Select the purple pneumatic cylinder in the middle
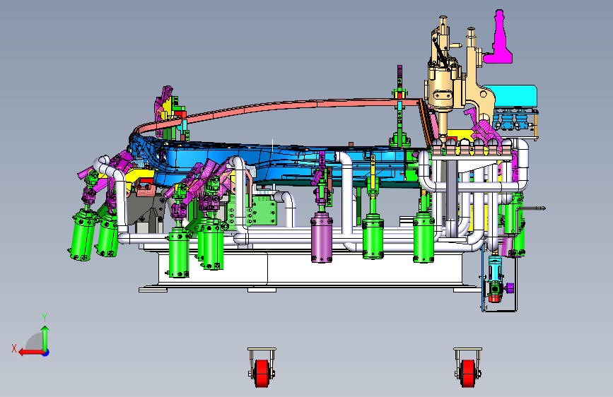The height and width of the screenshot is (397, 613). [322, 238]
